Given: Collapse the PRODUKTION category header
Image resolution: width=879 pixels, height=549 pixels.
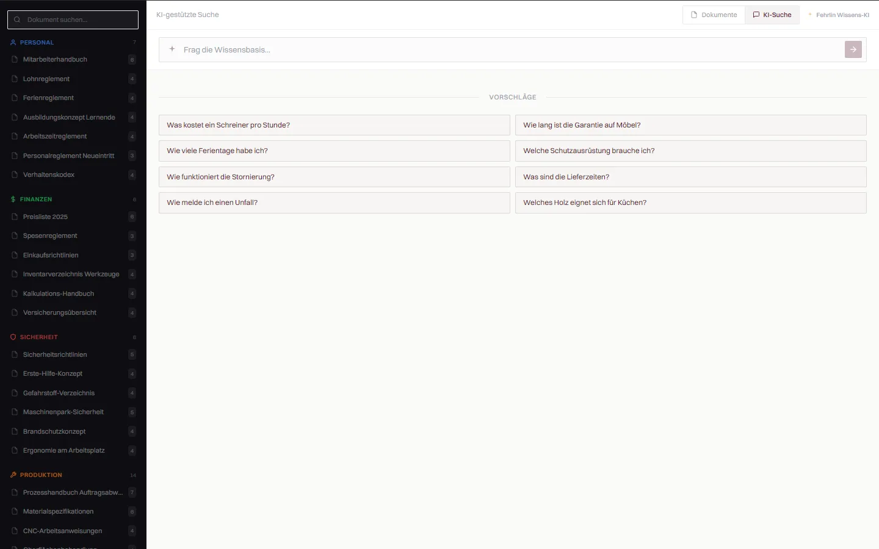Looking at the screenshot, I should tap(73, 475).
